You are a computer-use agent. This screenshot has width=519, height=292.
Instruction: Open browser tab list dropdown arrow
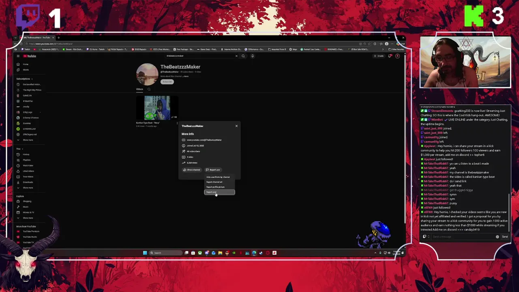15,38
